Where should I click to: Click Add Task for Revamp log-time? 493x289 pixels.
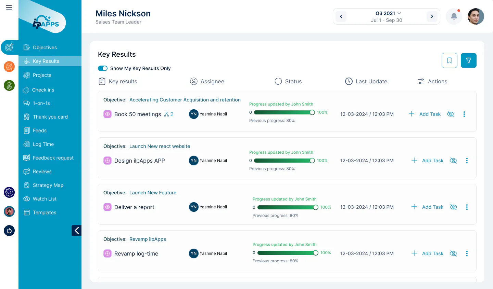pos(427,253)
